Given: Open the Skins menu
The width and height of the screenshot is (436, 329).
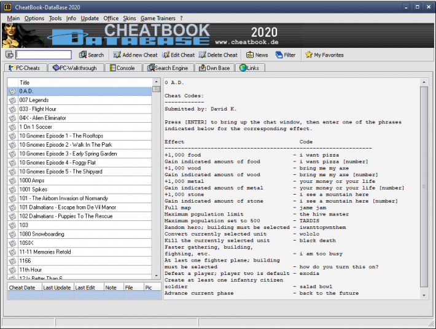Looking at the screenshot, I should [x=130, y=18].
